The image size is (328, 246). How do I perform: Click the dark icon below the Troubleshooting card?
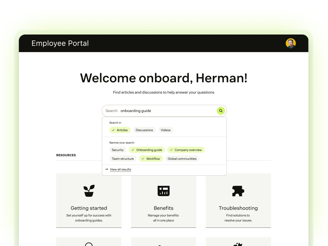(x=238, y=244)
